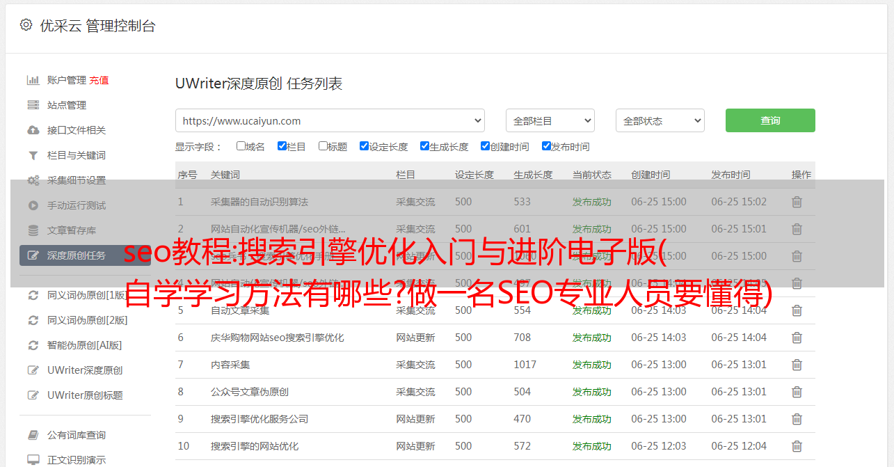Delete the 公众号文章伪原创 task
Image resolution: width=894 pixels, height=467 pixels.
click(797, 392)
